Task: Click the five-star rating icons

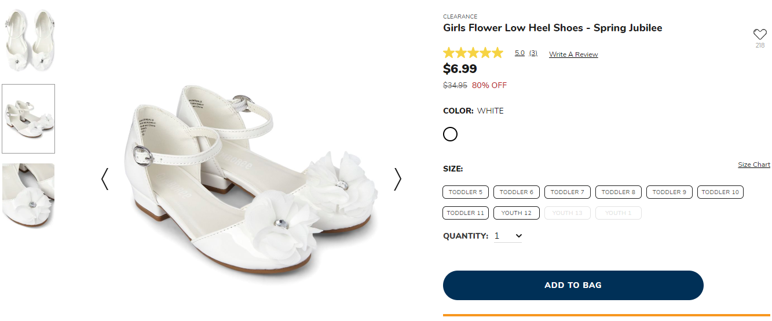Action: (x=473, y=53)
